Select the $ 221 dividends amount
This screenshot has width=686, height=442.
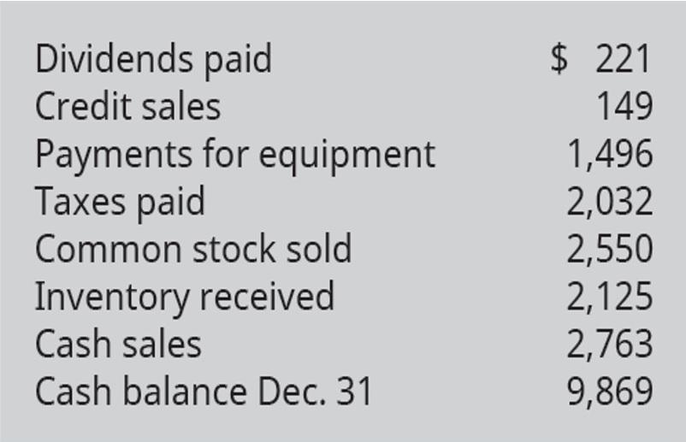[601, 59]
